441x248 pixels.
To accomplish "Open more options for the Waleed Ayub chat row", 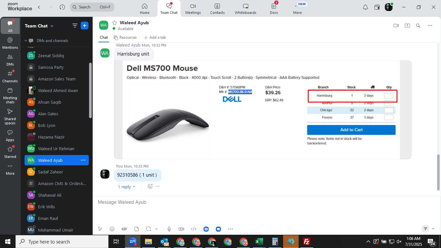I will point(83,160).
